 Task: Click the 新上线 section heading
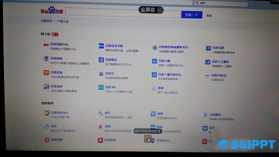[45, 34]
